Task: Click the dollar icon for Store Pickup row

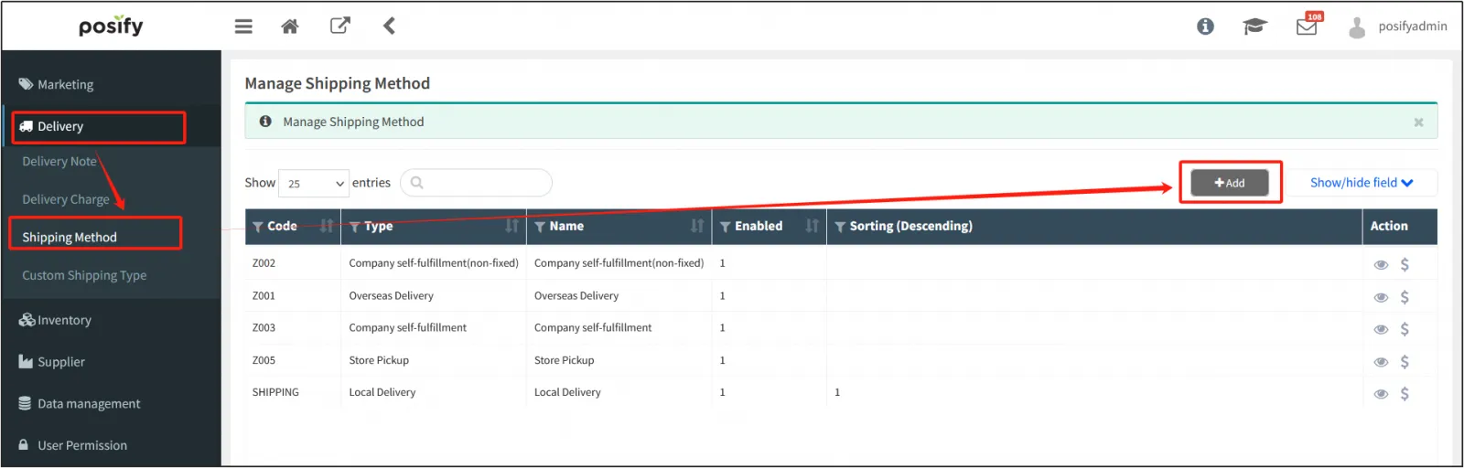Action: (x=1405, y=361)
